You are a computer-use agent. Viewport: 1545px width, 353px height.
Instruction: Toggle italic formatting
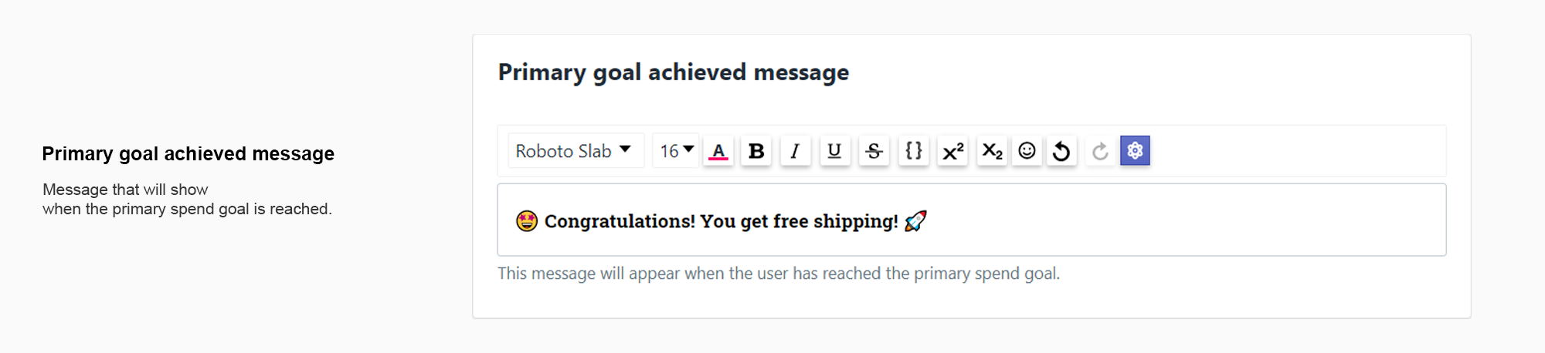point(795,151)
